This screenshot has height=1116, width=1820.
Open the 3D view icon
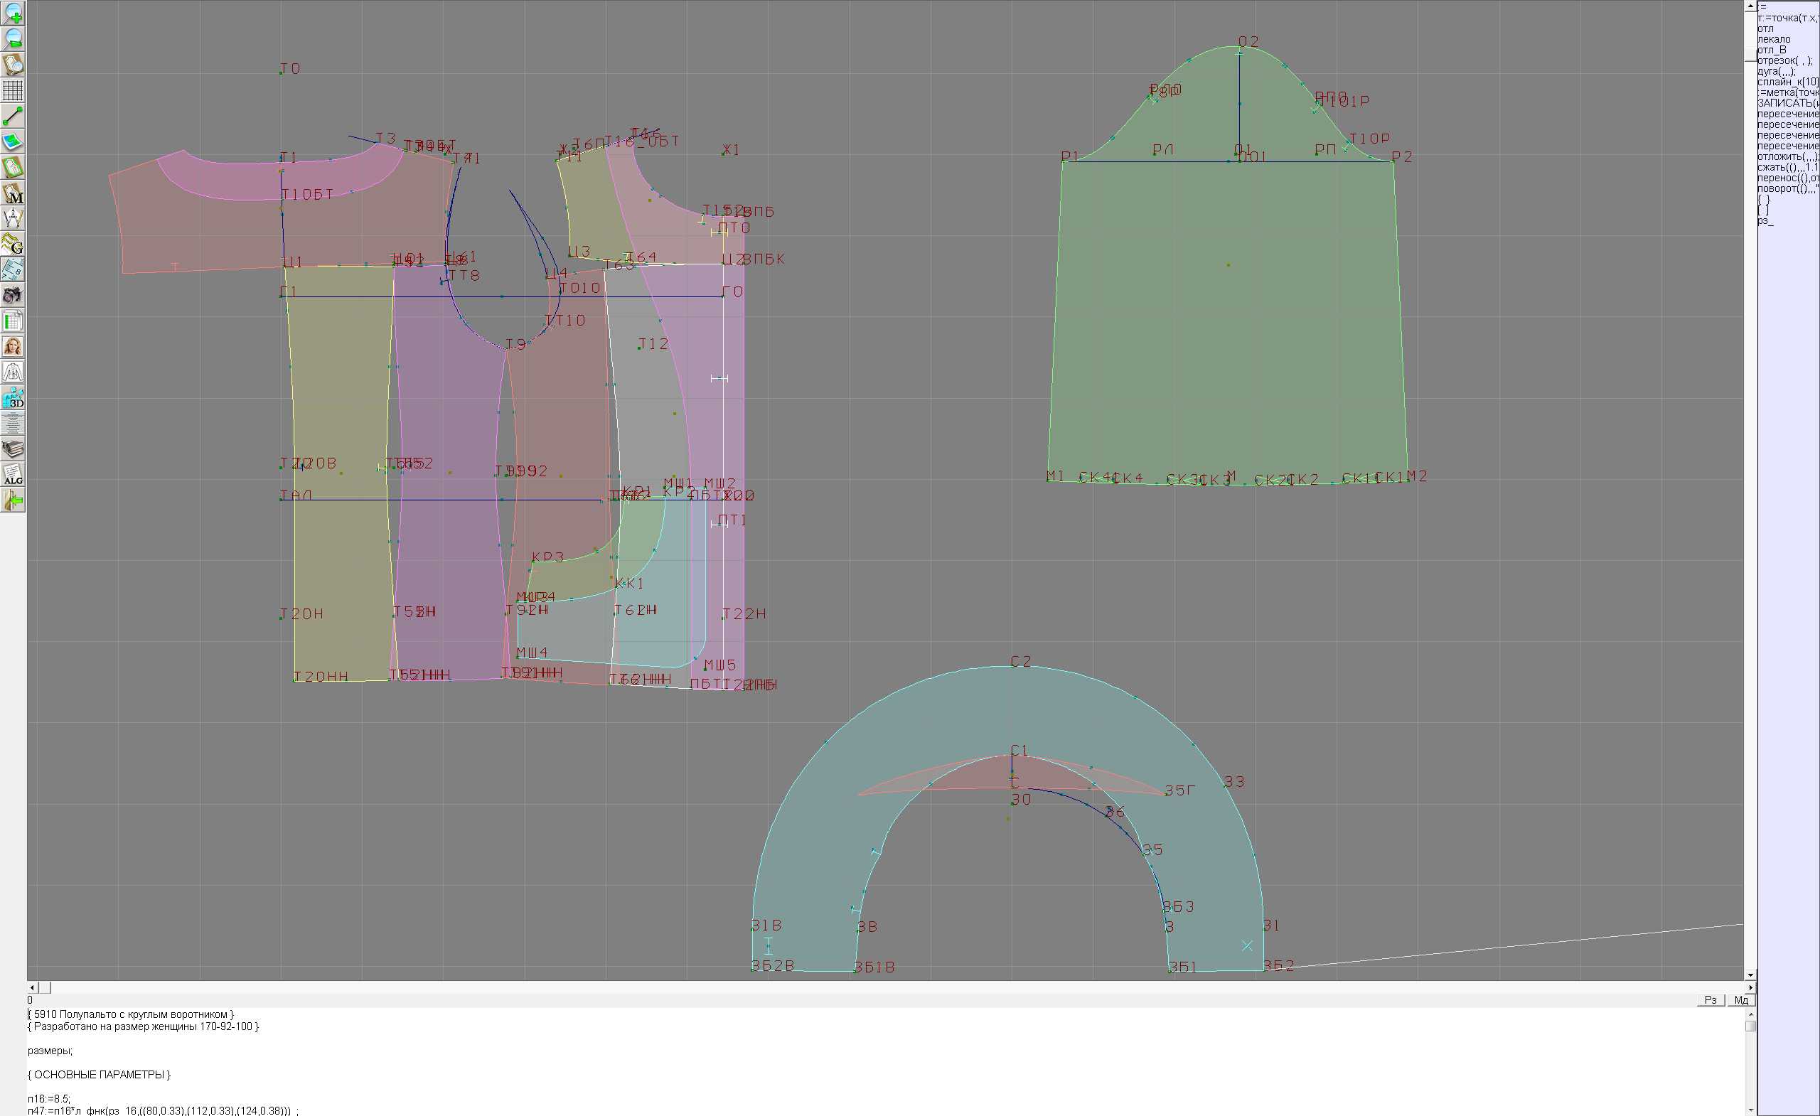(13, 398)
